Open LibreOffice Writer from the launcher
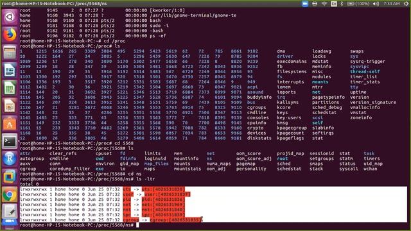The image size is (411, 231). coord(10,70)
